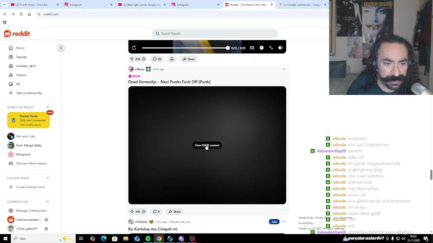Toggle video closed captions
433x243 pixels.
(x=252, y=48)
